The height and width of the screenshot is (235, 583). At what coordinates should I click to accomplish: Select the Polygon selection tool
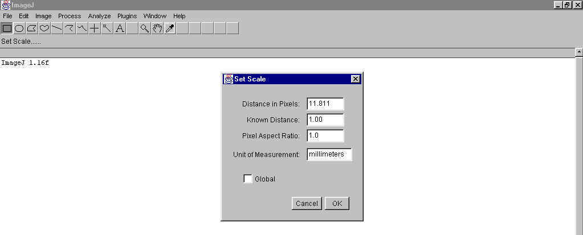pos(31,28)
